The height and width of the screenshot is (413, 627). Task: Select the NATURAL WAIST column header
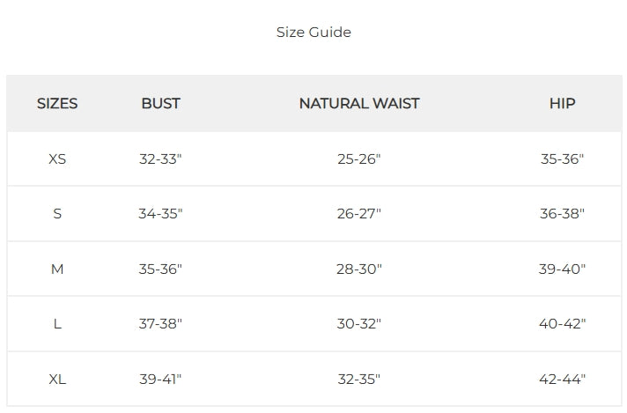pyautogui.click(x=359, y=104)
